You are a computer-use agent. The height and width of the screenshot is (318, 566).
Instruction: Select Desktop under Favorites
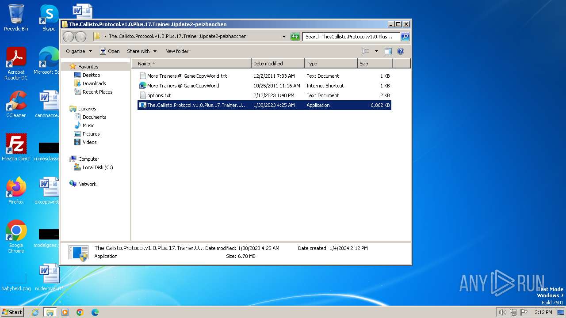point(91,75)
